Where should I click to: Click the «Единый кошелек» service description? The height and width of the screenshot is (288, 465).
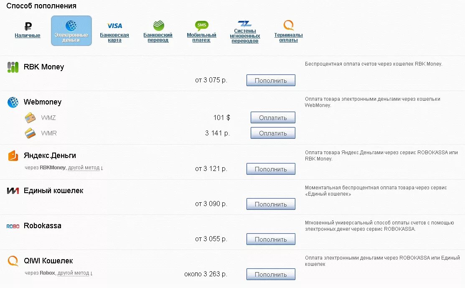click(376, 191)
